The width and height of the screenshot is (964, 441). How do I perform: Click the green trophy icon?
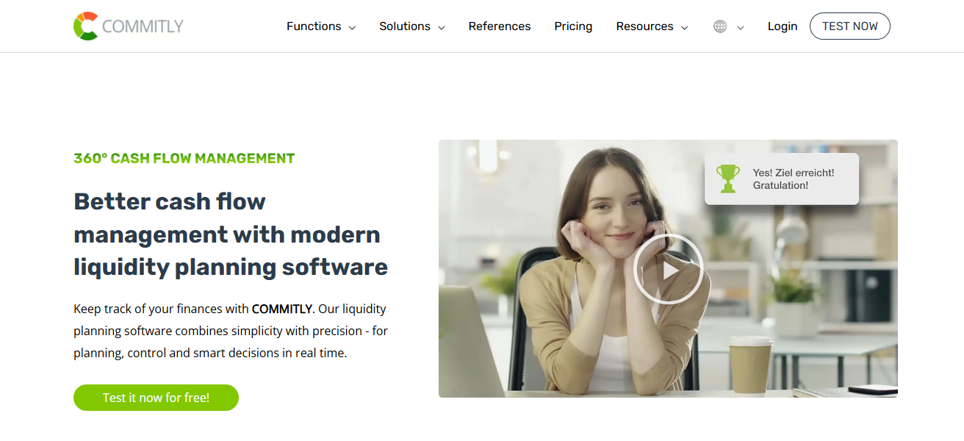pyautogui.click(x=728, y=179)
